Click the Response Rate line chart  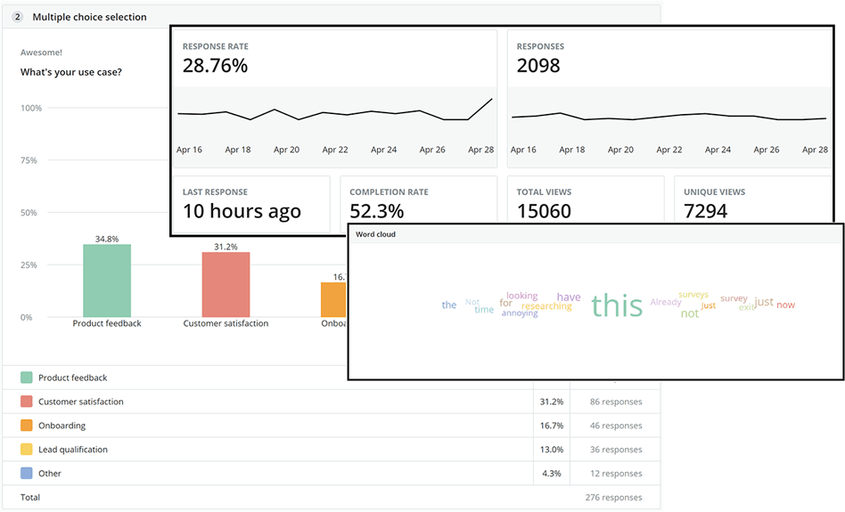[334, 110]
